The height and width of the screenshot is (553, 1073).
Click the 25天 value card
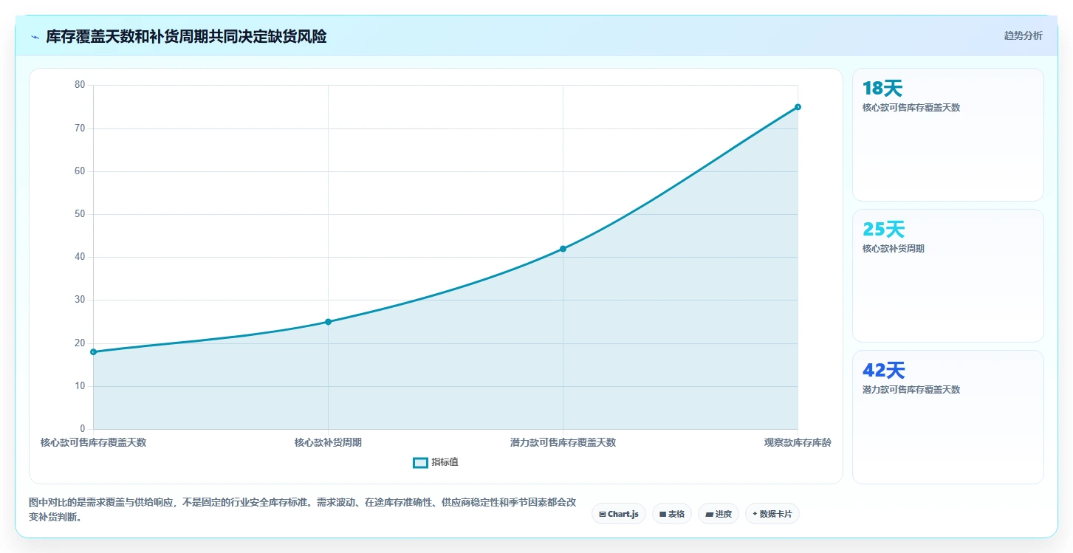tap(948, 275)
